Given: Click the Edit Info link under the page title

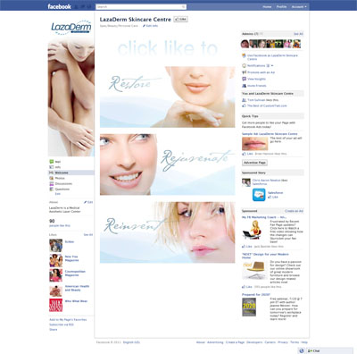Looking at the screenshot, I should 151,26.
